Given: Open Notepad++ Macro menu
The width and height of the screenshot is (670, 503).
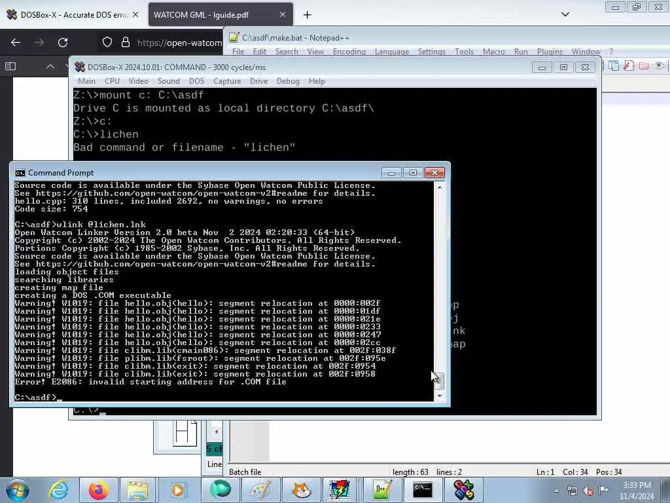Looking at the screenshot, I should [x=493, y=52].
